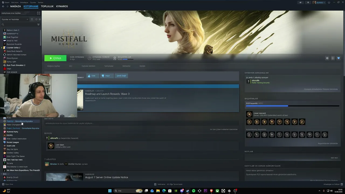345x194 pixels.
Task: Click the Başarımlar gear icon under the banner
Action: pyautogui.click(x=115, y=58)
